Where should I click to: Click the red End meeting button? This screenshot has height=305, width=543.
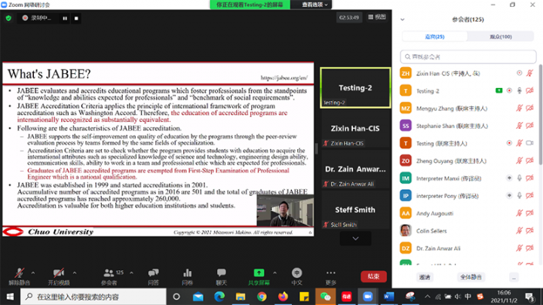point(373,276)
